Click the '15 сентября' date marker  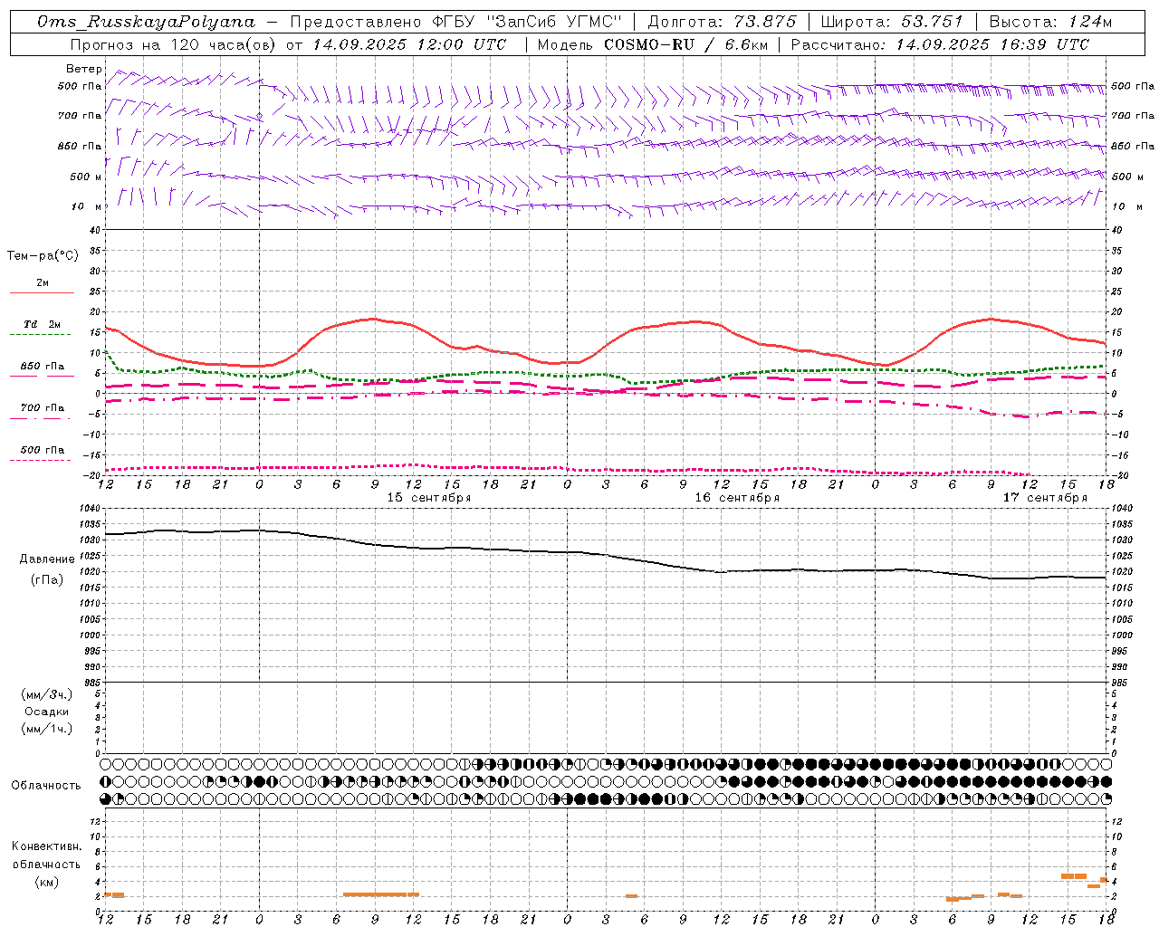(429, 498)
